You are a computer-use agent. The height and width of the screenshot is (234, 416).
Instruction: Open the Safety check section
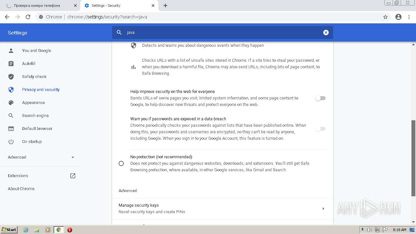click(34, 77)
